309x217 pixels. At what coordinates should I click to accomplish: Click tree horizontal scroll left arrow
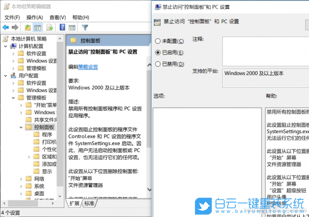tap(5, 203)
